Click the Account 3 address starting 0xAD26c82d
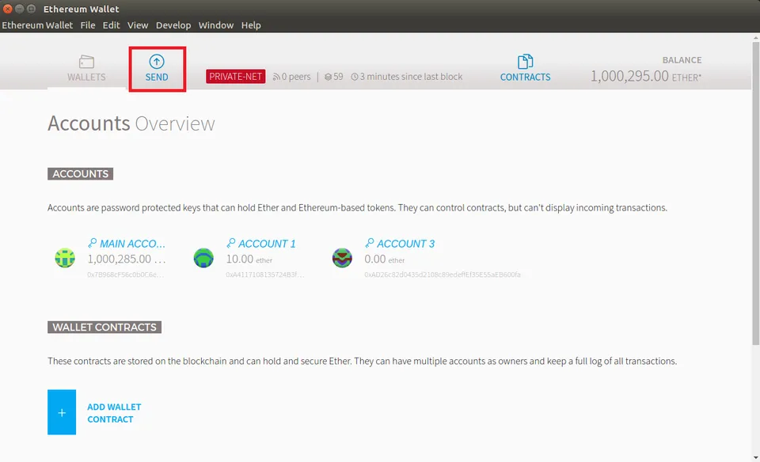The image size is (760, 462). (x=443, y=275)
